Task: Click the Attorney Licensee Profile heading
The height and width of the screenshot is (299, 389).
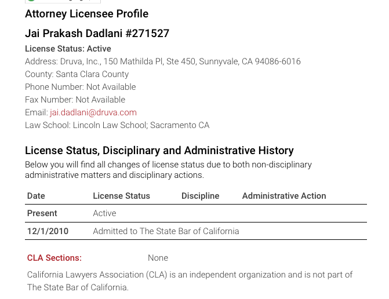Action: [x=86, y=14]
